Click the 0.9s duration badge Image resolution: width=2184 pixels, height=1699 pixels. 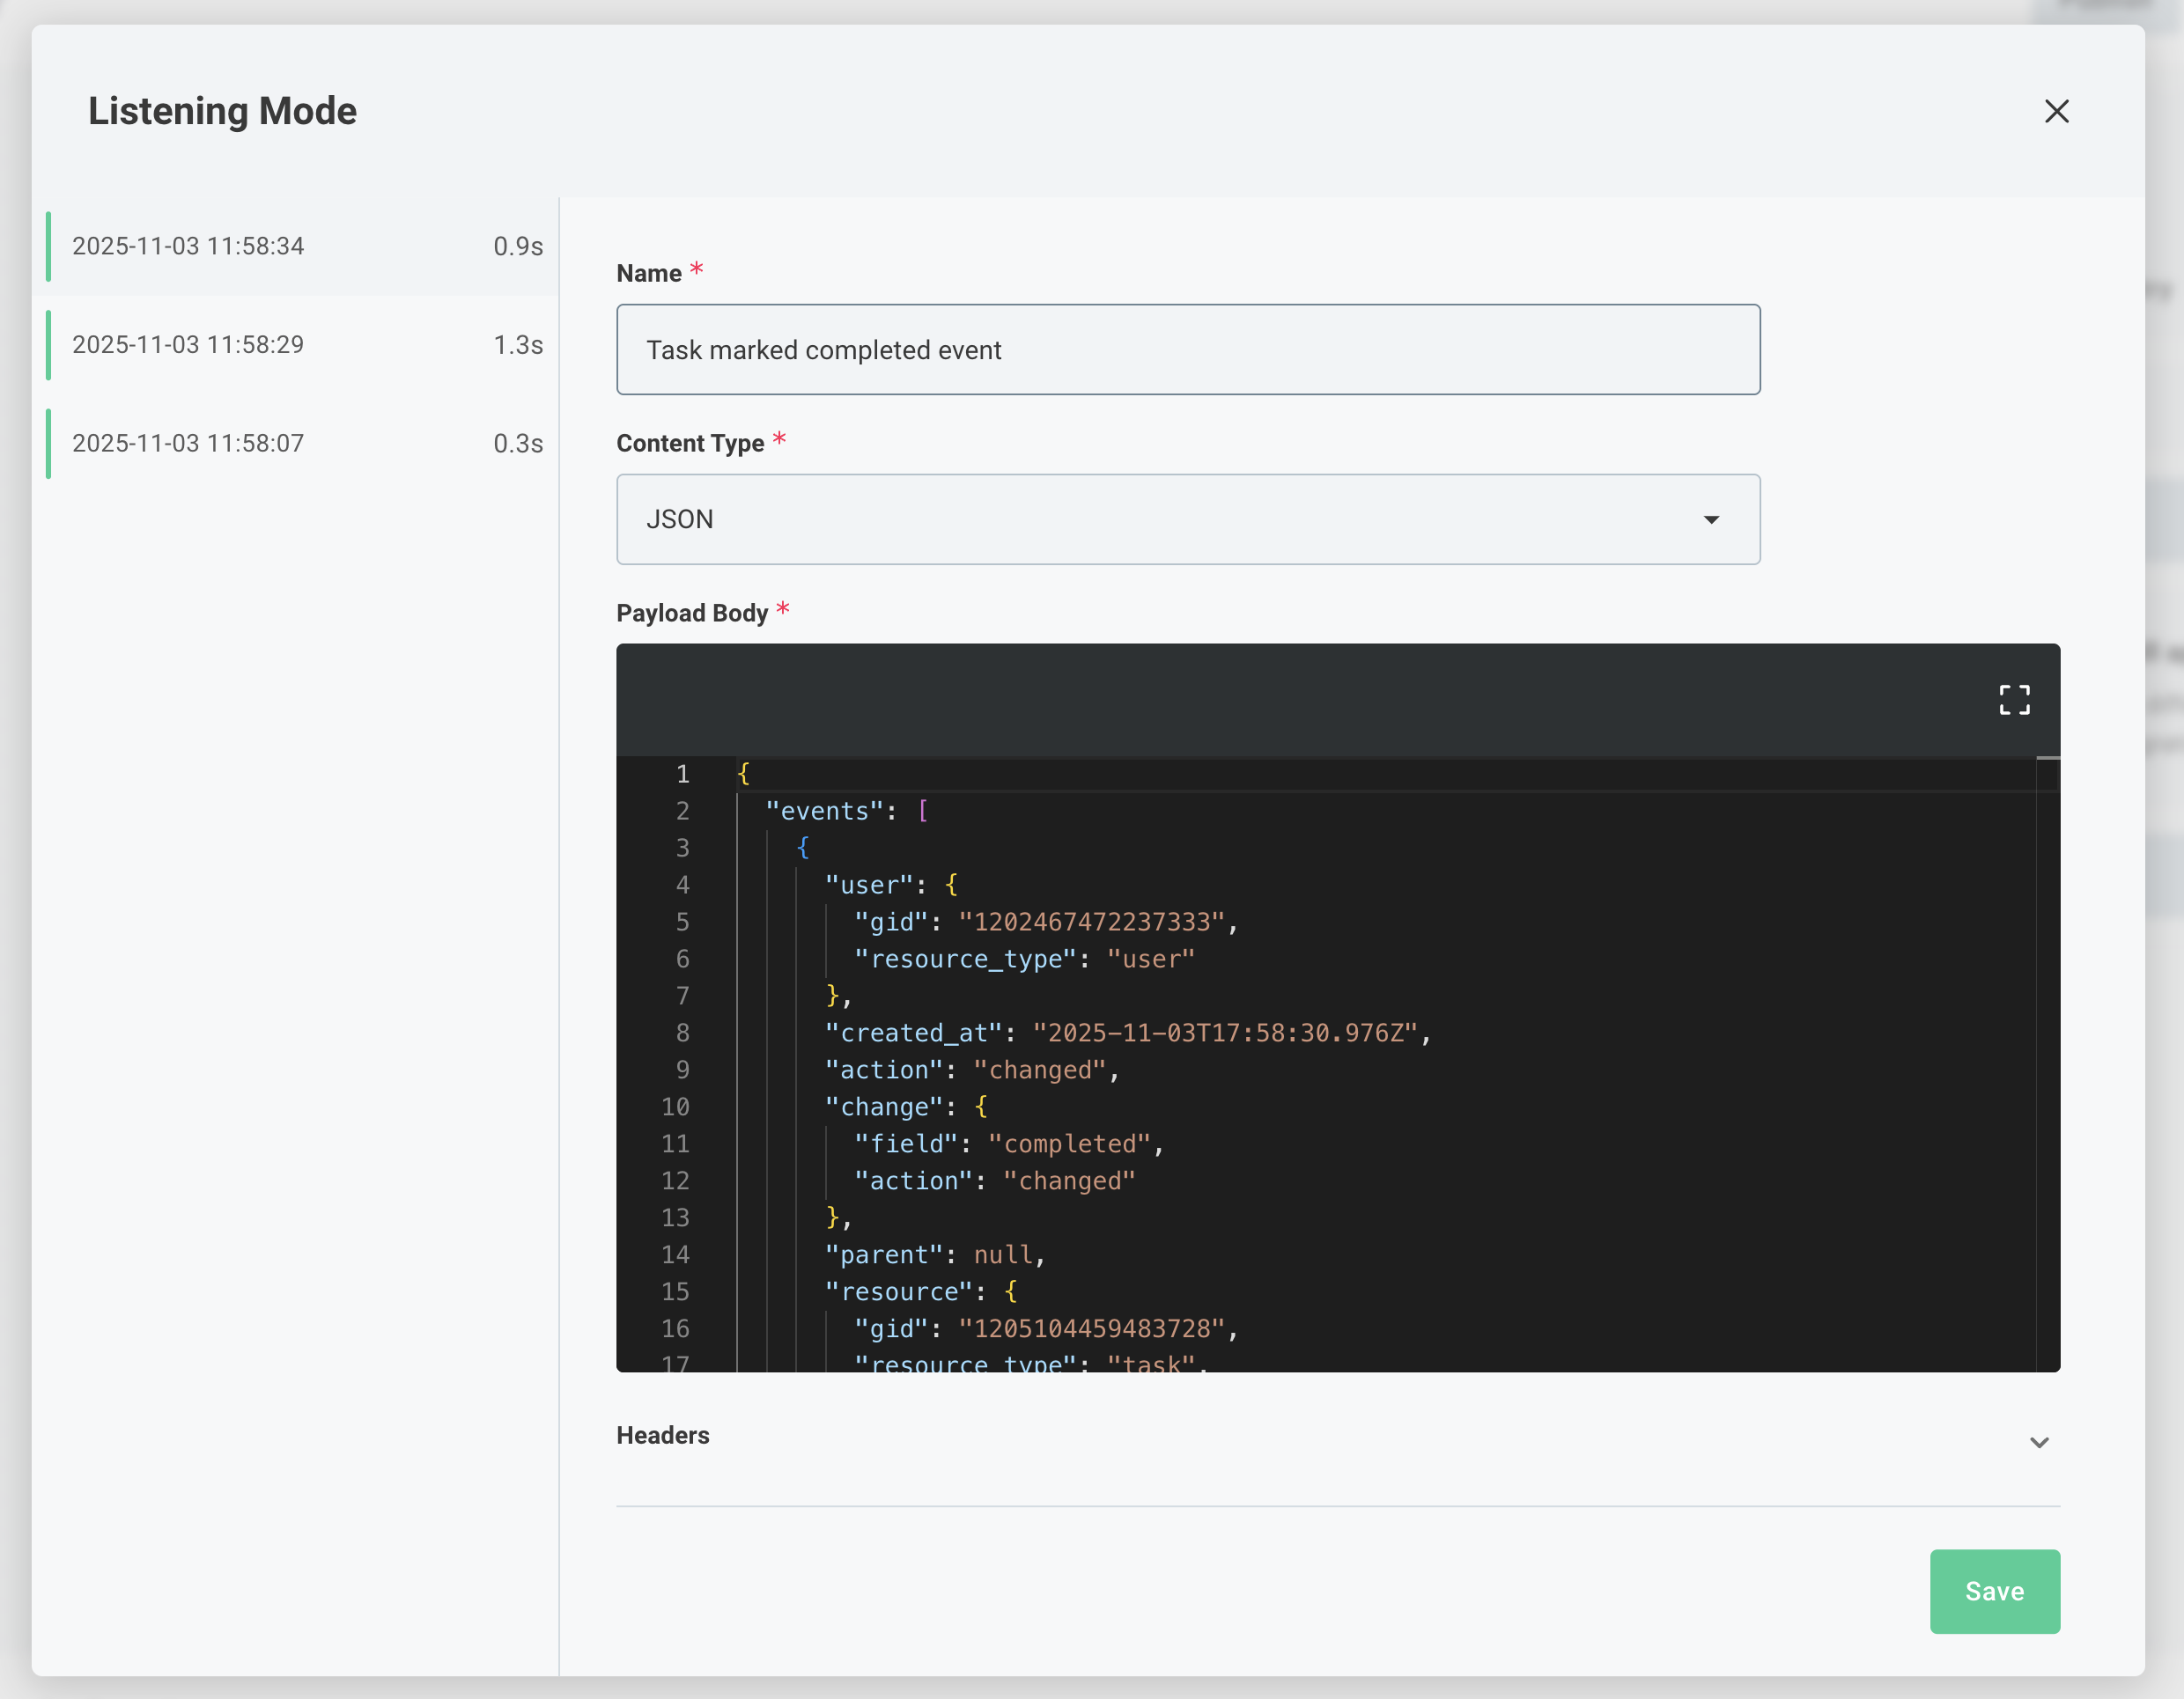(517, 246)
